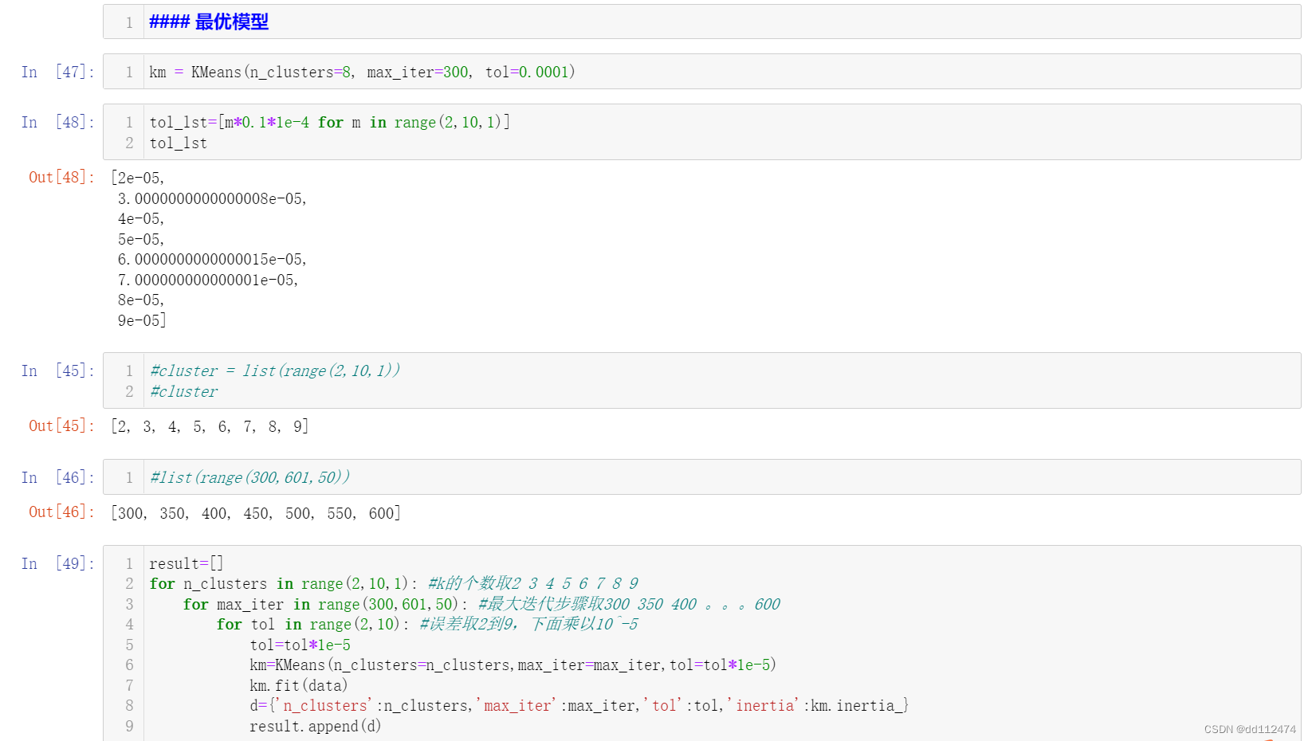Click the Out[45] output label
This screenshot has width=1308, height=741.
tap(61, 425)
